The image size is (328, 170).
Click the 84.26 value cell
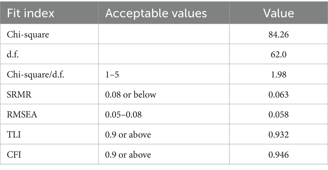pos(278,34)
